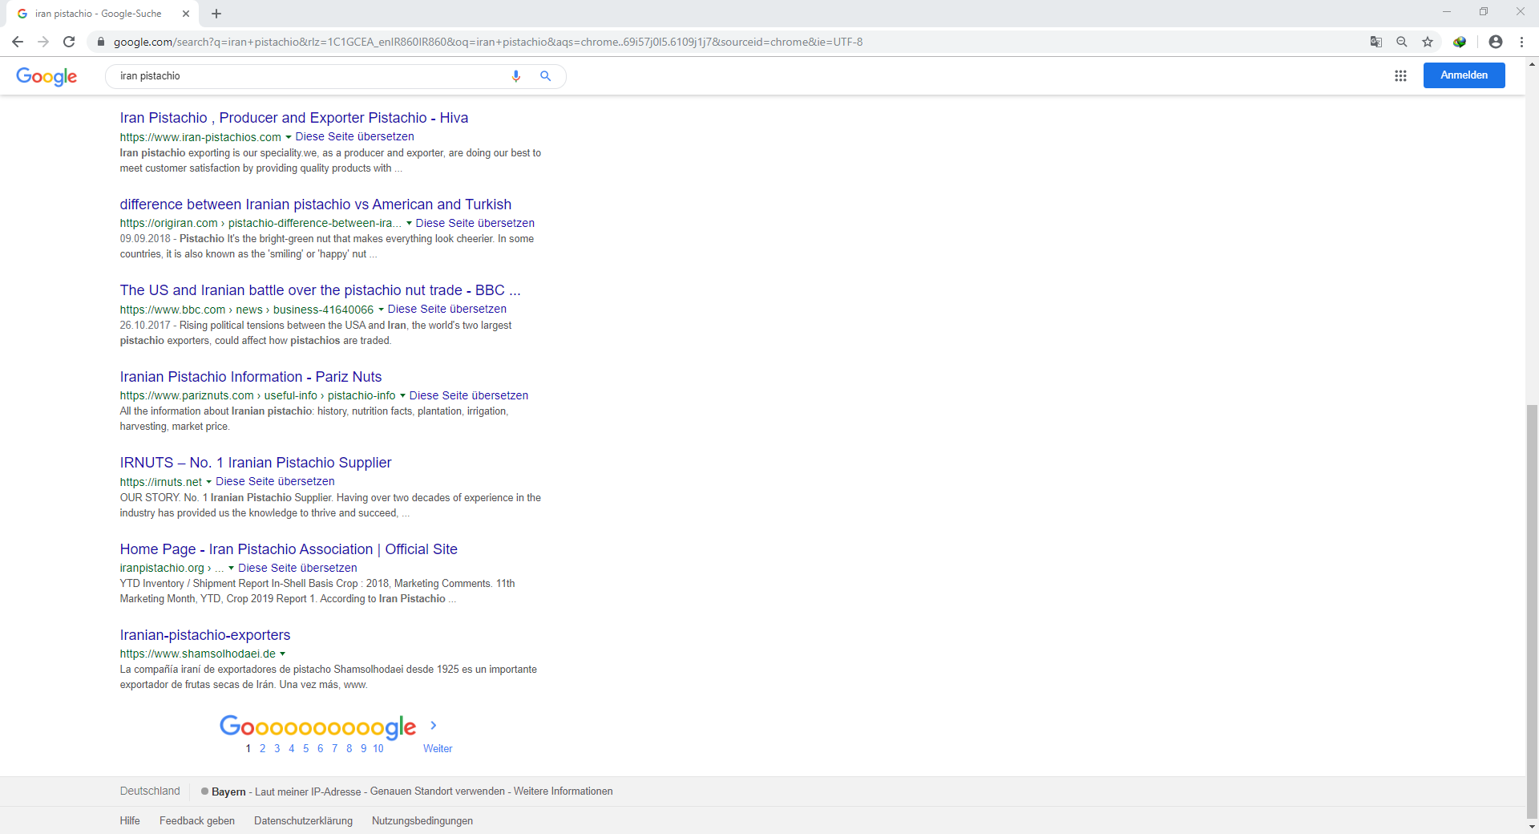Click the Google logo at top left
Viewport: 1539px width, 834px height.
(x=46, y=76)
